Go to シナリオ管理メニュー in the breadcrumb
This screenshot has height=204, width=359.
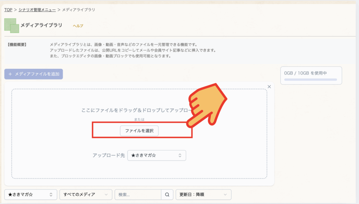tap(37, 10)
